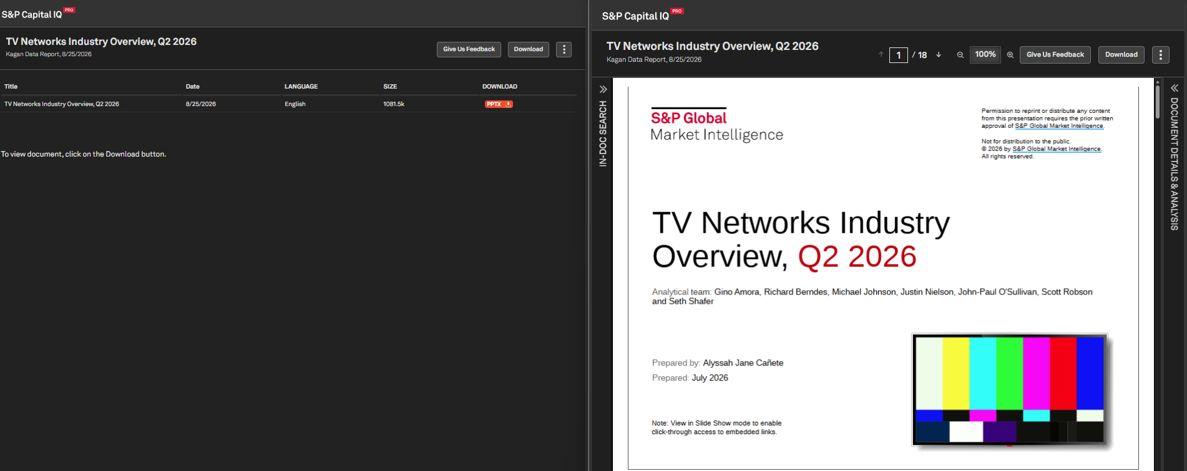Click Download button in right viewer
This screenshot has width=1187, height=471.
click(1121, 55)
